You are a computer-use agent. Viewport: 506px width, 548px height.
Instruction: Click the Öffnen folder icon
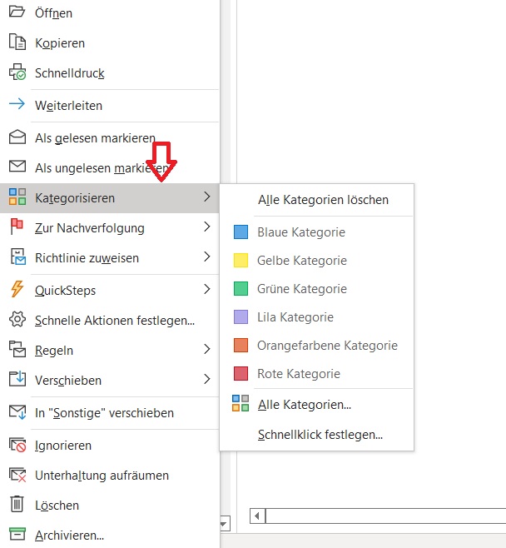click(17, 12)
